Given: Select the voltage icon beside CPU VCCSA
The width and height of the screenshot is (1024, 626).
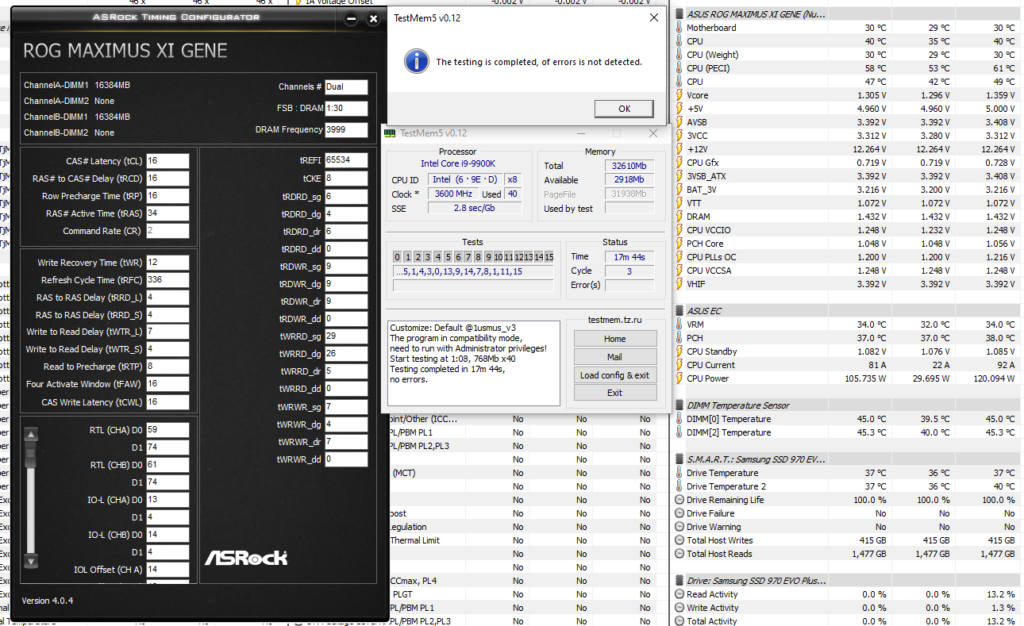Looking at the screenshot, I should click(x=679, y=271).
